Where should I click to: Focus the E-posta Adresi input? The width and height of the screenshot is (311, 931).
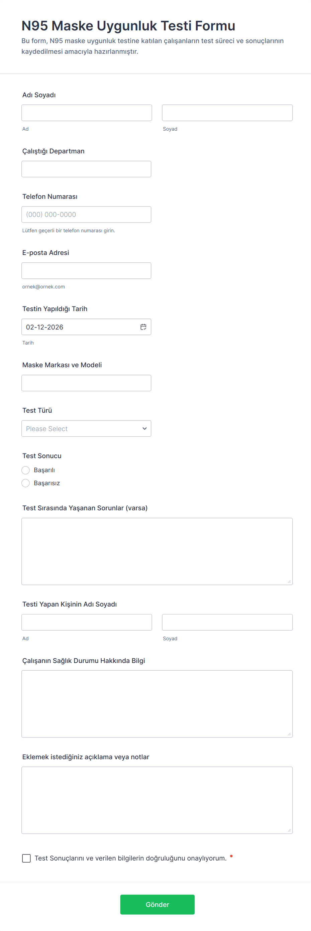[86, 270]
